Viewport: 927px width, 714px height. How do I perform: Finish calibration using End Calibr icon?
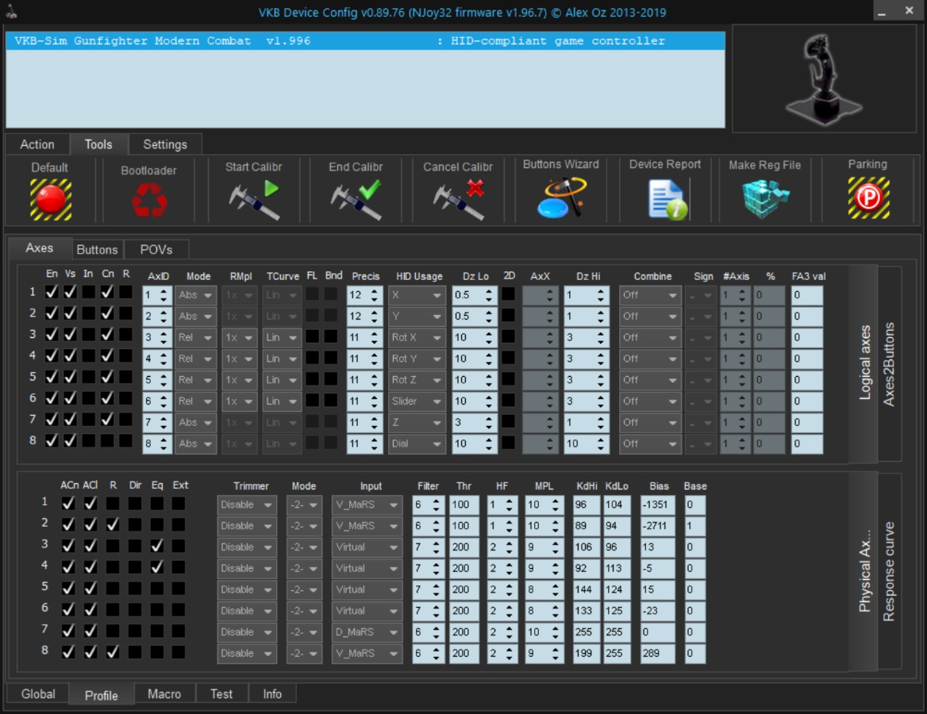pyautogui.click(x=356, y=200)
